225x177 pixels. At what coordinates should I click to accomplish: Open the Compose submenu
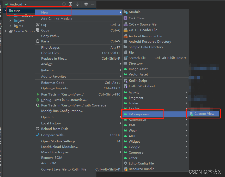click(x=156, y=152)
